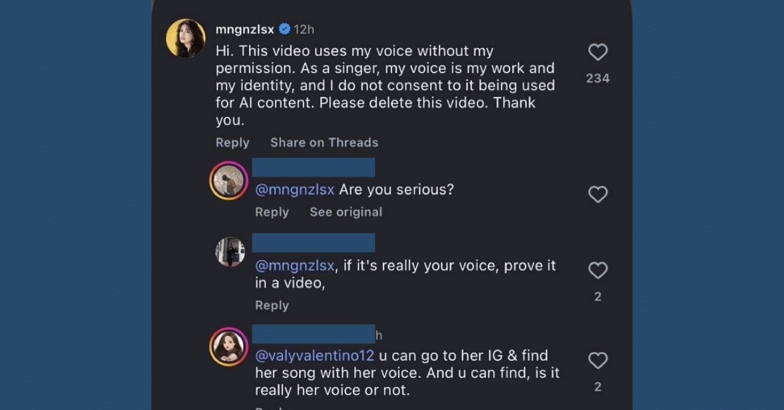The width and height of the screenshot is (784, 410).
Task: Select the username mngnzlsx
Action: [x=244, y=28]
